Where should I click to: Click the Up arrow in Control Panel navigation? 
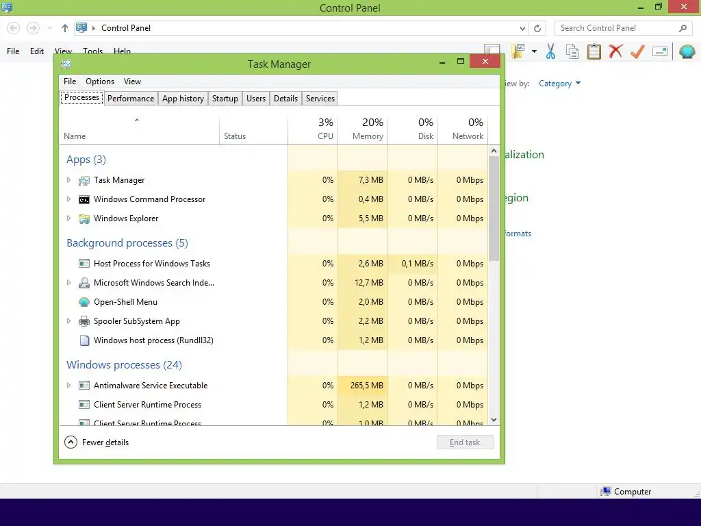coord(65,28)
